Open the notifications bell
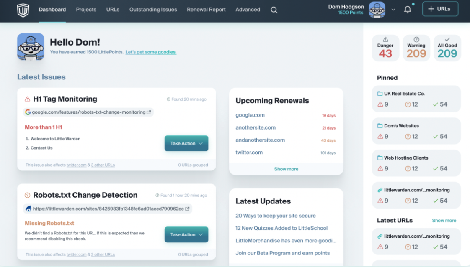 [x=407, y=10]
